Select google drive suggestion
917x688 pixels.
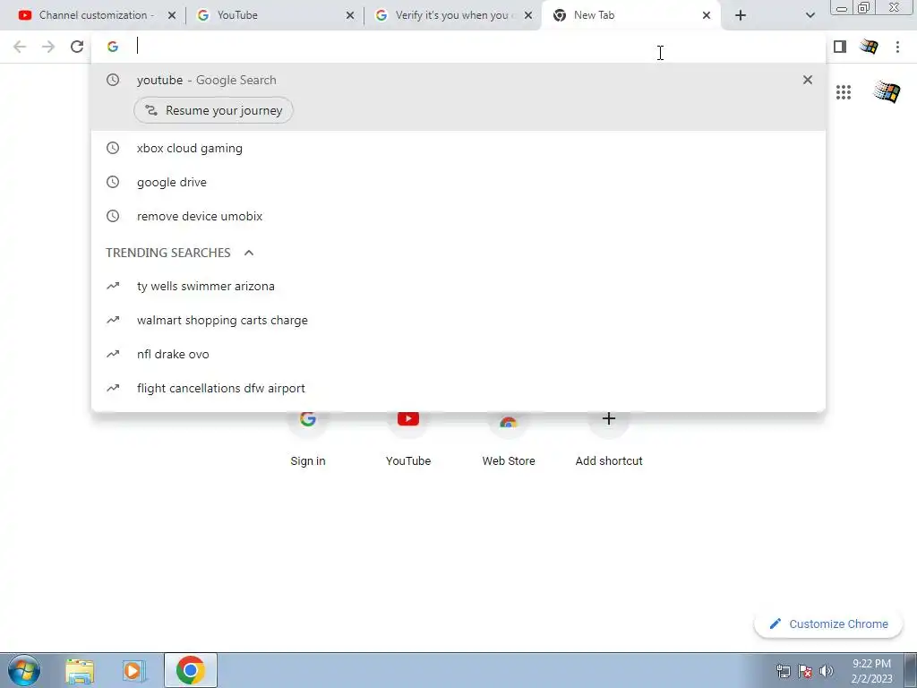(458, 182)
